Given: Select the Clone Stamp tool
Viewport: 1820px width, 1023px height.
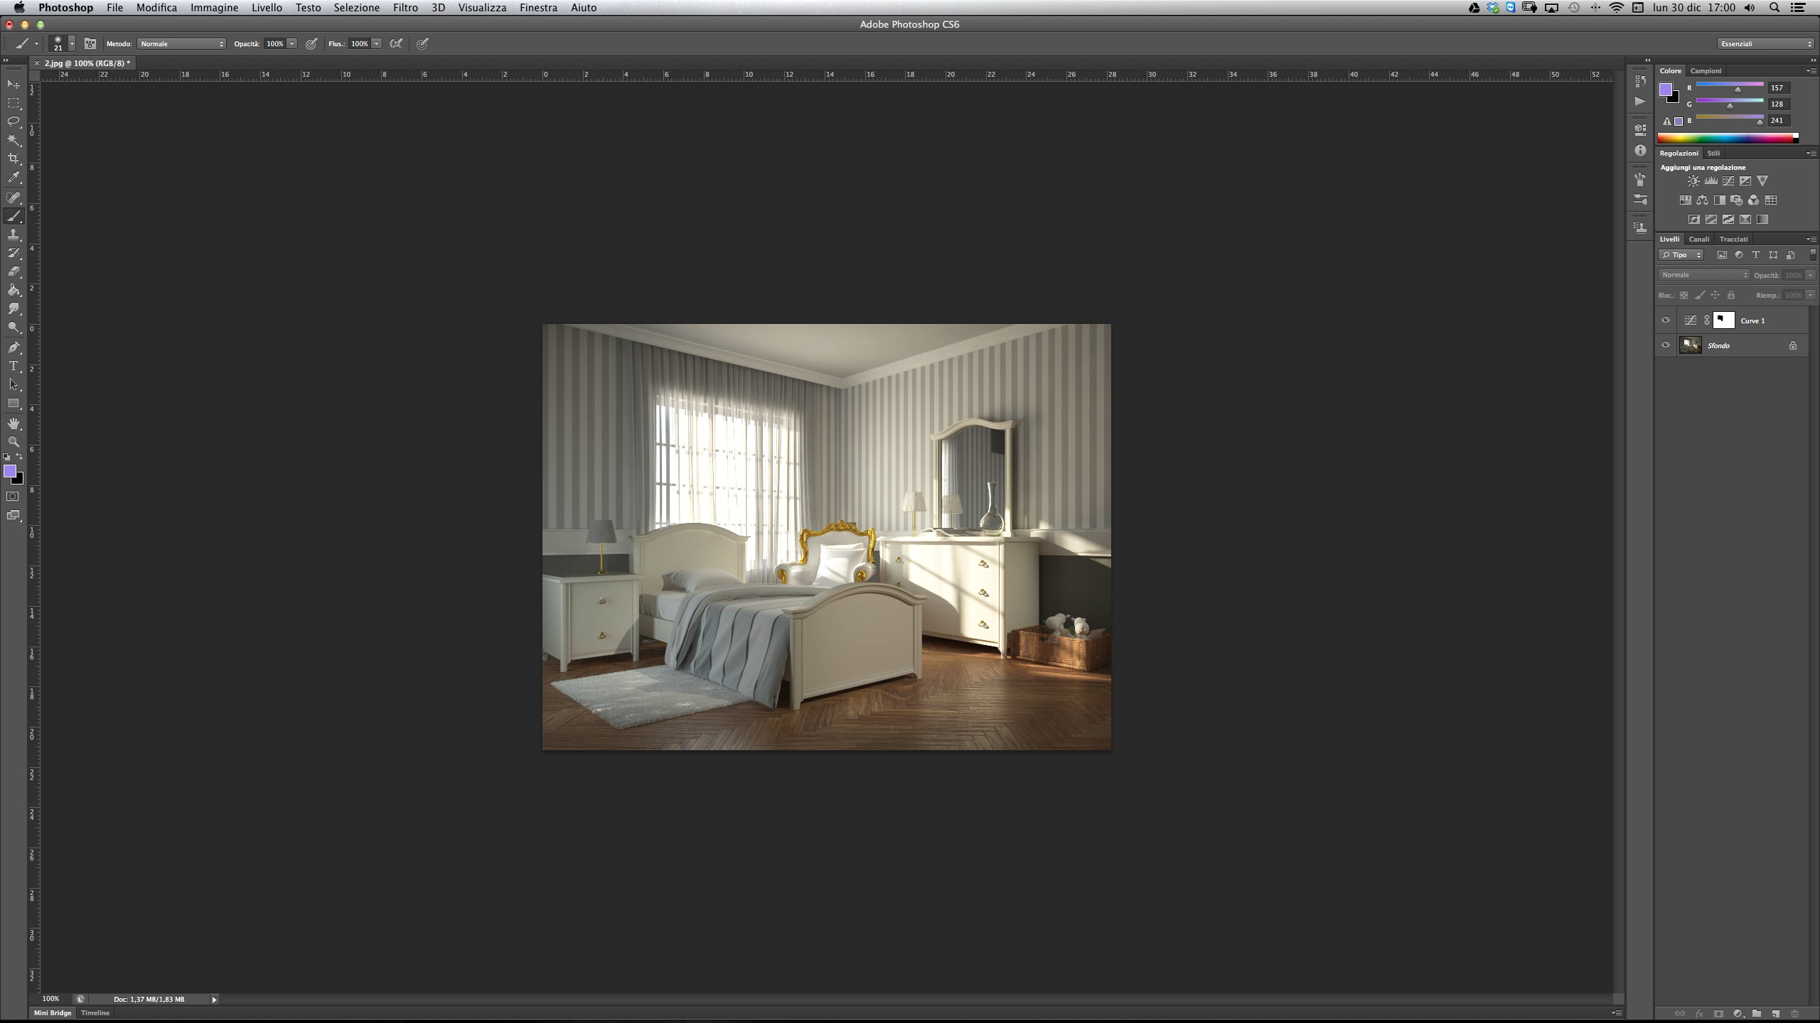Looking at the screenshot, I should tap(14, 234).
